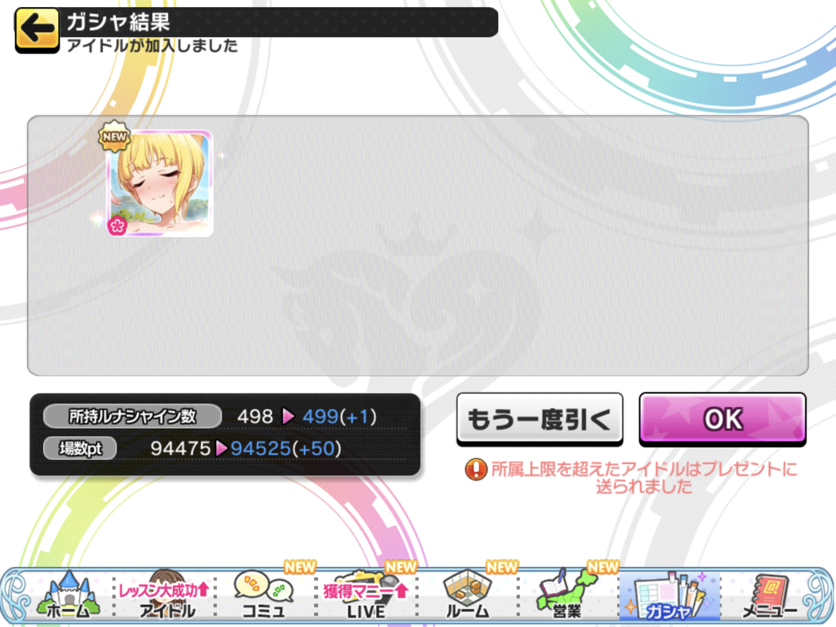Tap the pink flower attribute icon
Image resolution: width=836 pixels, height=627 pixels.
(x=117, y=226)
